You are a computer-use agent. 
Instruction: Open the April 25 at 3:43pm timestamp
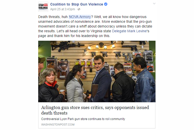pos(62,9)
